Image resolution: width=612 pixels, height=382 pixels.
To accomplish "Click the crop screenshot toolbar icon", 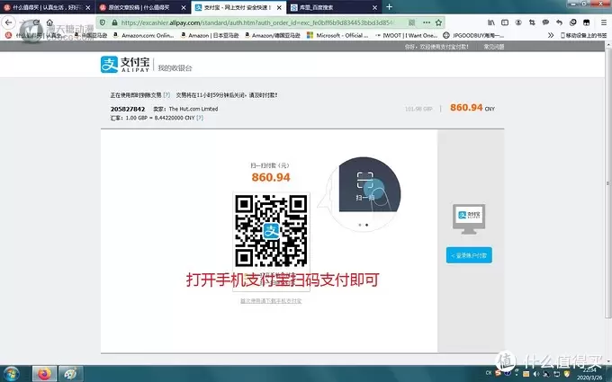I will (x=532, y=22).
